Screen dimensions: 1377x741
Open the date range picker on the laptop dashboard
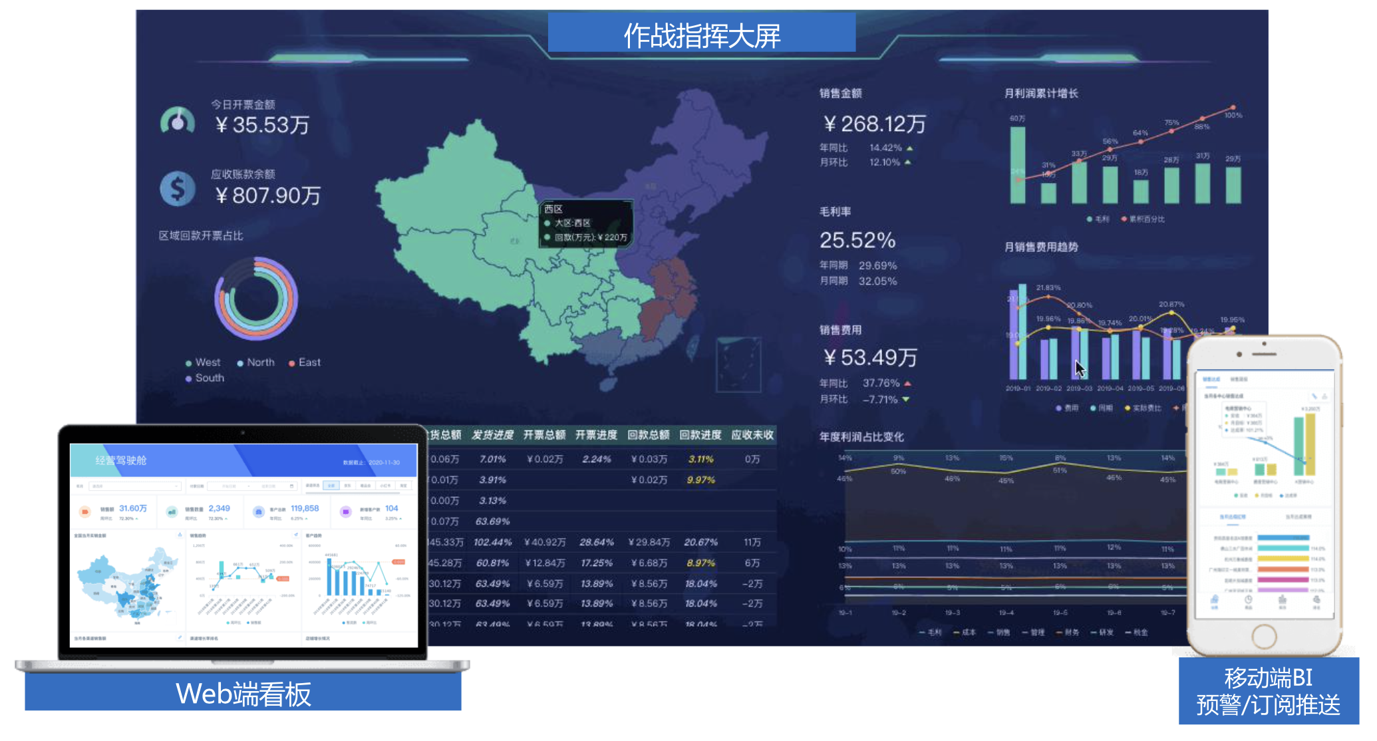coord(252,486)
